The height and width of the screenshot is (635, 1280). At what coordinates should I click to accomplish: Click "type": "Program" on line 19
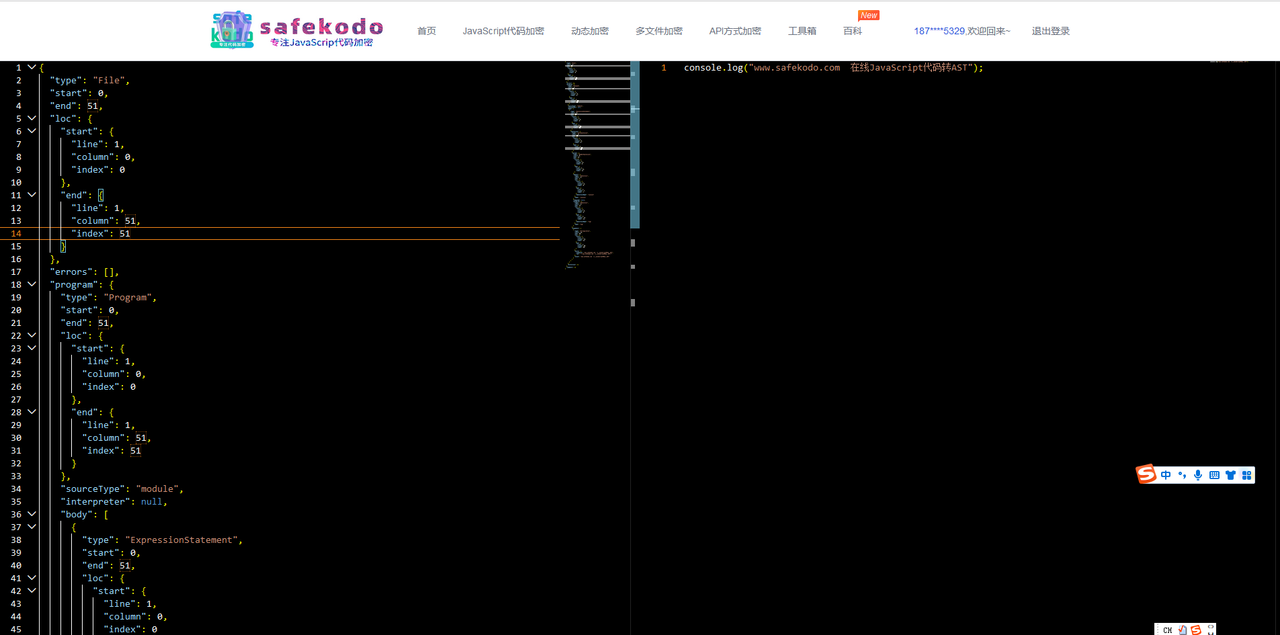108,297
